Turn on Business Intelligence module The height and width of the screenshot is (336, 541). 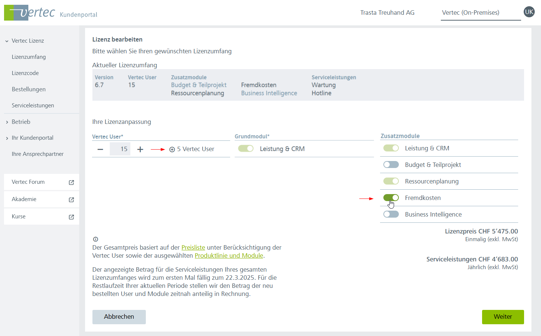coord(391,214)
